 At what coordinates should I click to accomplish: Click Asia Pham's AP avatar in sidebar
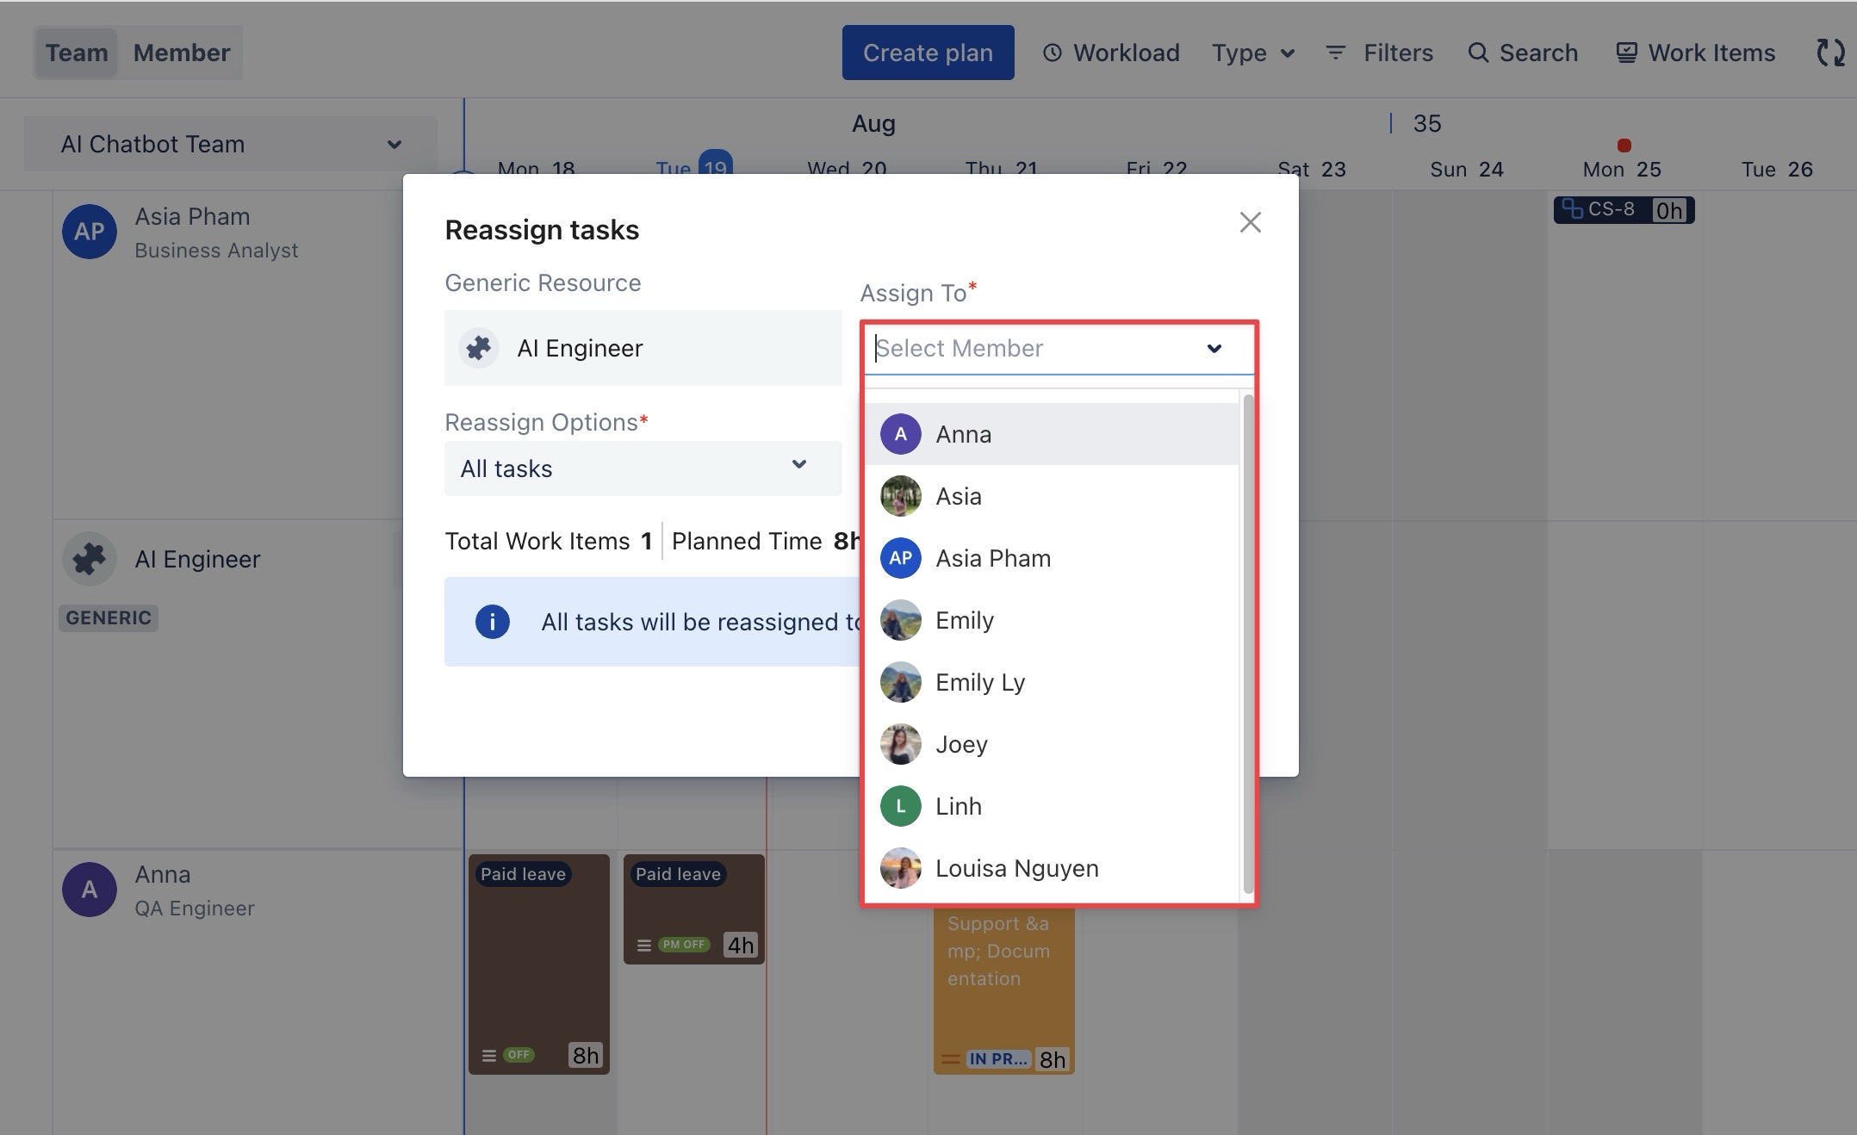[x=90, y=232]
